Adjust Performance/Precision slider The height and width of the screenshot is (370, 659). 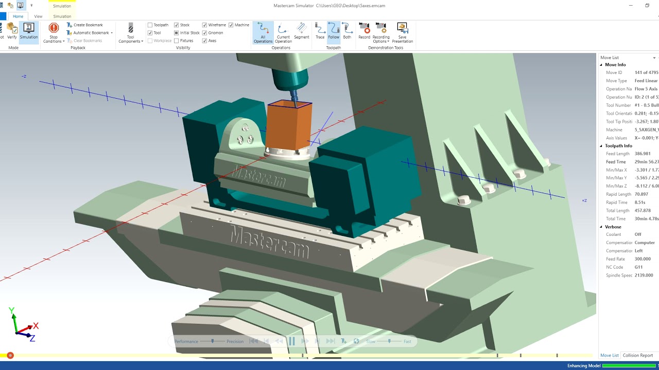click(213, 341)
